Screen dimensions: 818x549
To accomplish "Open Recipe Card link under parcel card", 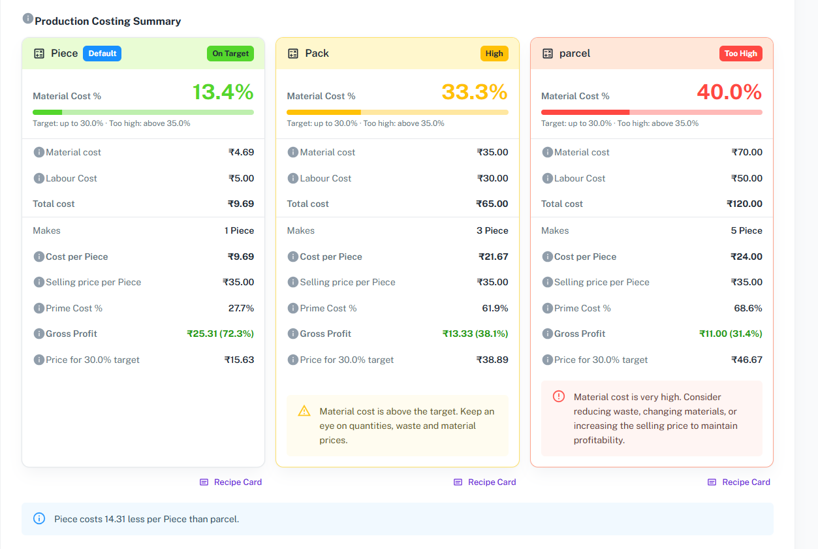I will click(x=739, y=482).
